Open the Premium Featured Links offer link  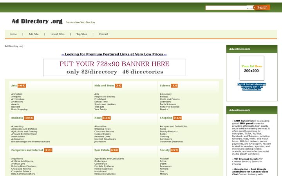pos(114,54)
